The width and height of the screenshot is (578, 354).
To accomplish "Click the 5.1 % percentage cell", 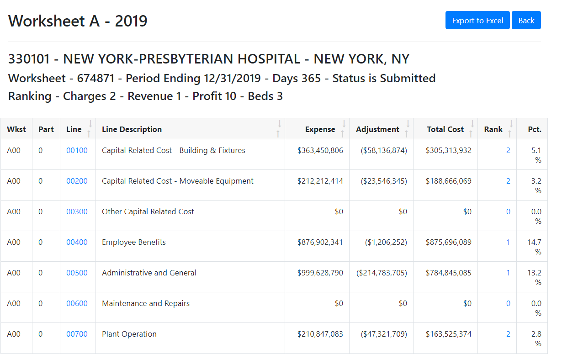I will pos(532,154).
